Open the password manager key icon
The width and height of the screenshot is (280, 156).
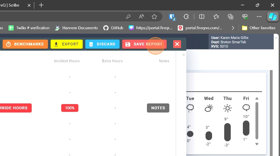[128, 17]
